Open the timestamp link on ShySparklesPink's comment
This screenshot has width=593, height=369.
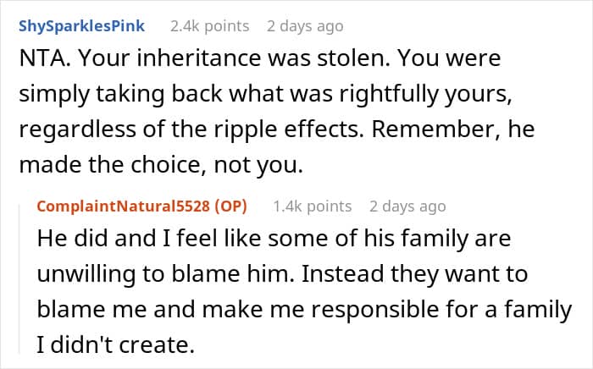(x=305, y=26)
